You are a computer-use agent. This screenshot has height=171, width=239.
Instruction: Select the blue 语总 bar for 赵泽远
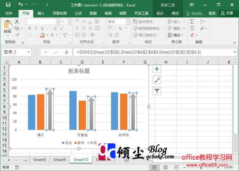(114, 111)
